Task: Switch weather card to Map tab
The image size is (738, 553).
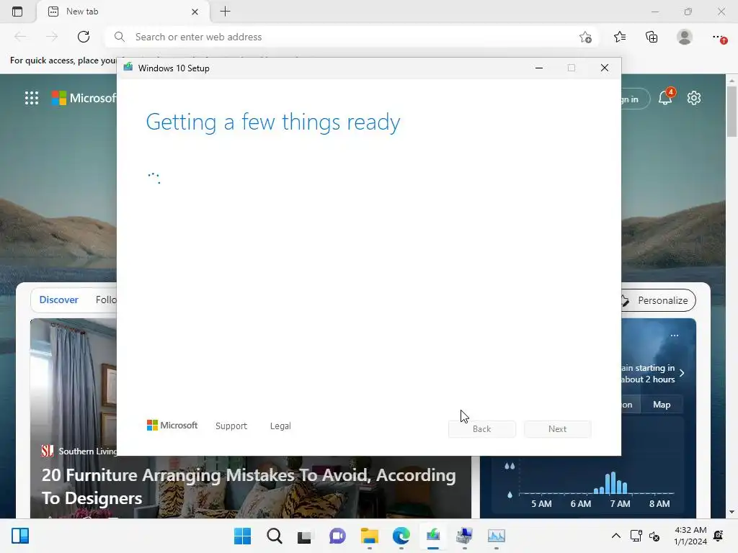Action: 662,405
